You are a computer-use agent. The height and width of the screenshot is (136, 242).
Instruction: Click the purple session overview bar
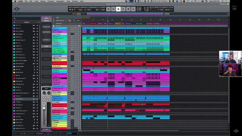[125, 14]
